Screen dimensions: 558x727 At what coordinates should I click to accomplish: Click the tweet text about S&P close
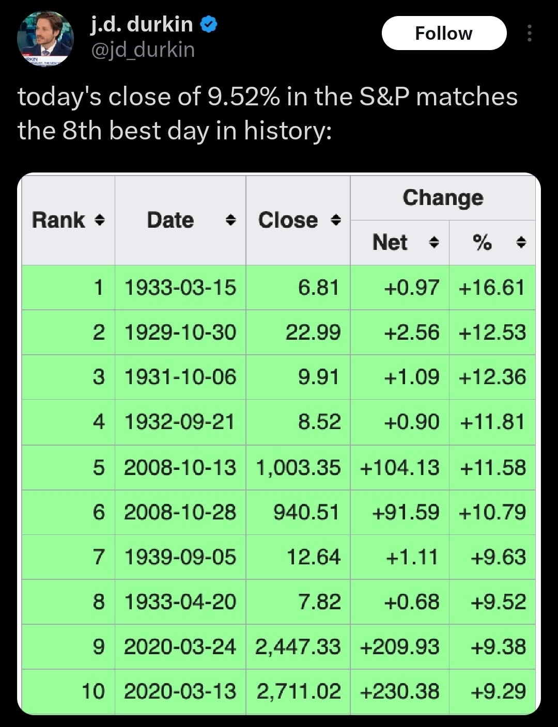(x=268, y=114)
